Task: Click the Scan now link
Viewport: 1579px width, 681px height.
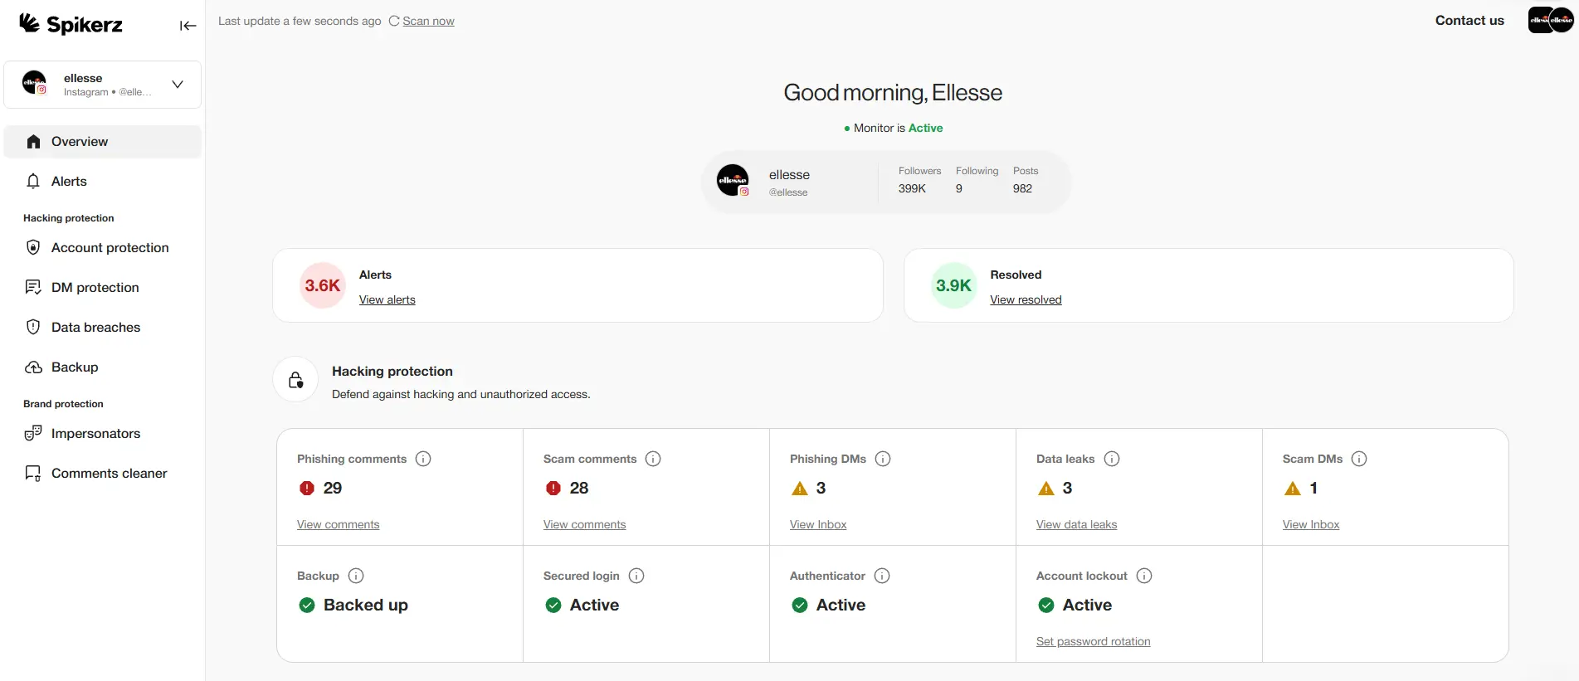Action: pos(428,21)
